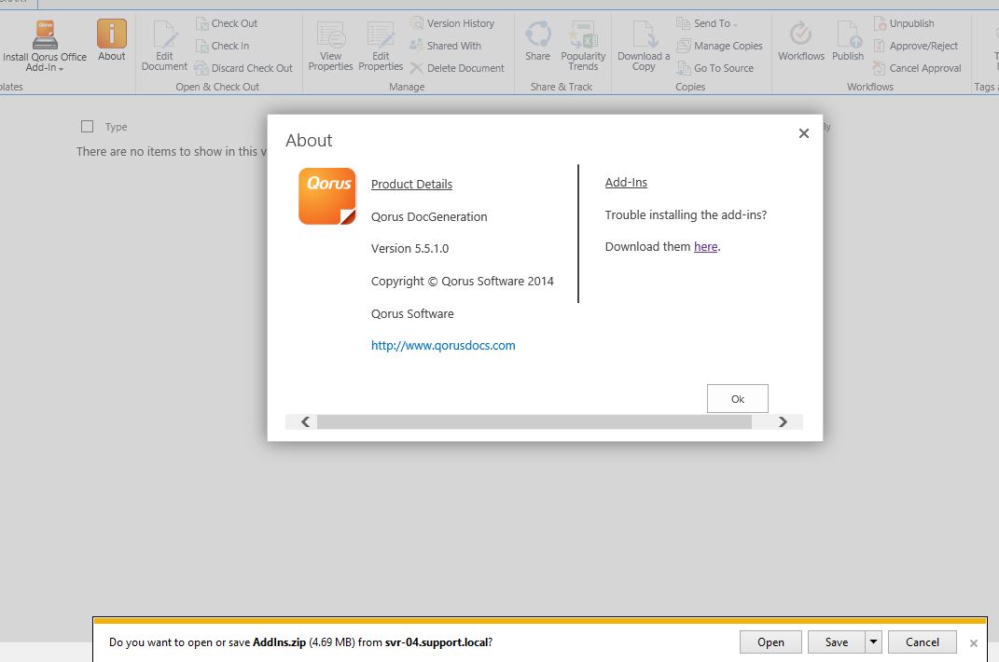
Task: Open Edit Properties from the ribbon
Action: point(381,46)
